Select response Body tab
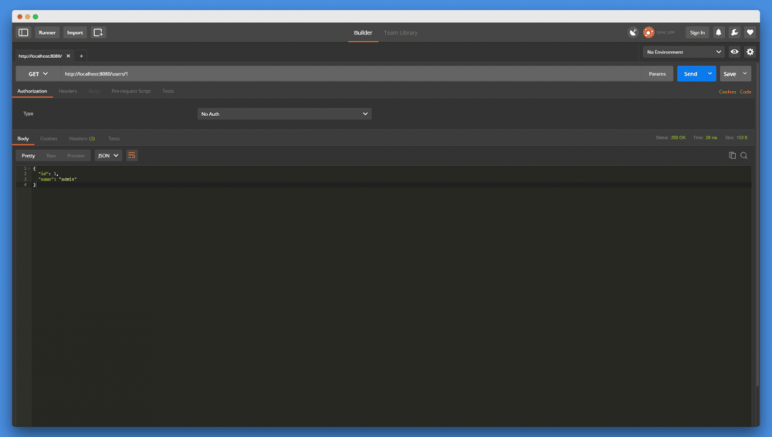The image size is (772, 437). (x=23, y=138)
